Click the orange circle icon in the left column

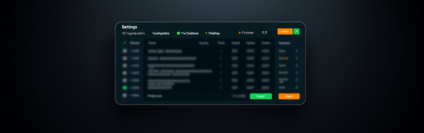[124, 58]
